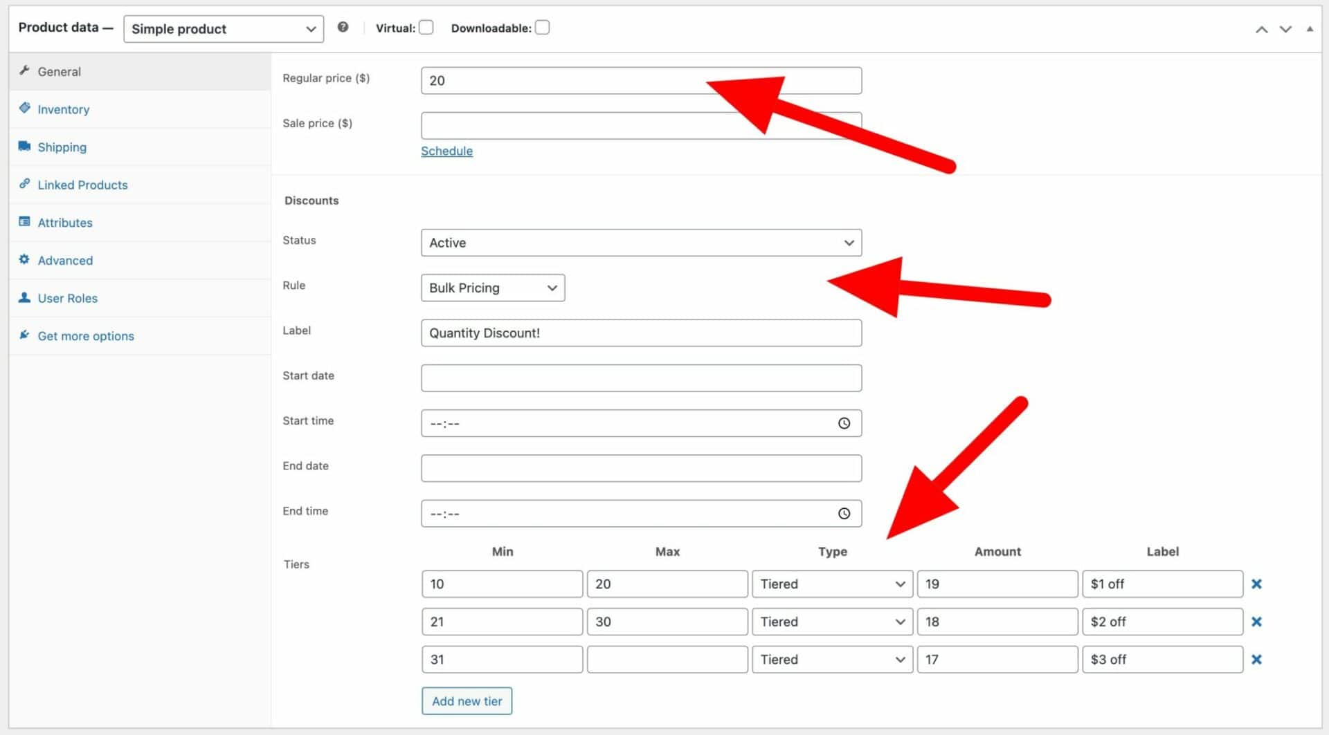Click the Regular price field
Screen dimensions: 1329x735
(641, 80)
